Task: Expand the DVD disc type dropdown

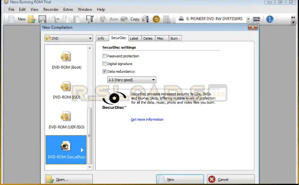Action: coord(69,38)
